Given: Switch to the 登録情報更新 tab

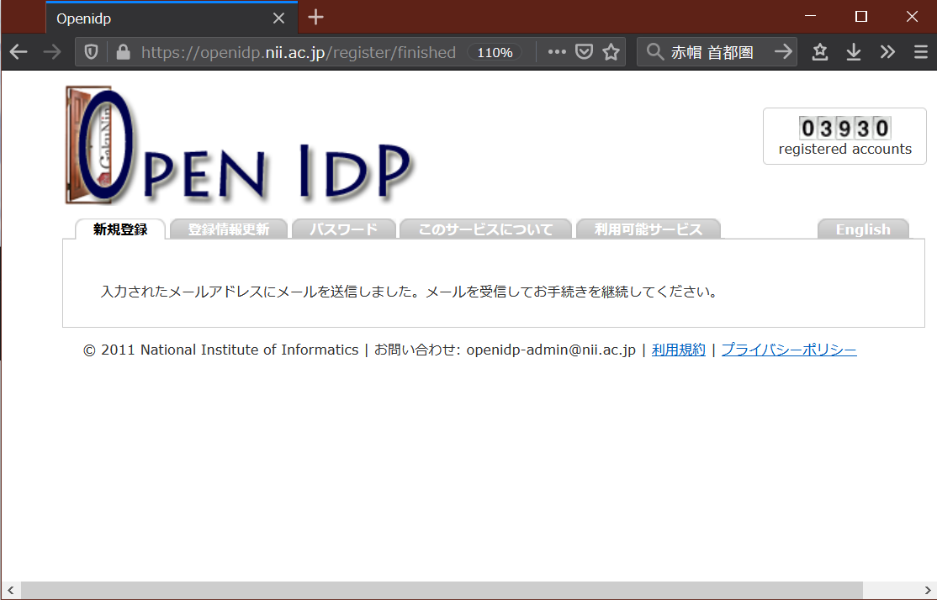Looking at the screenshot, I should (228, 229).
